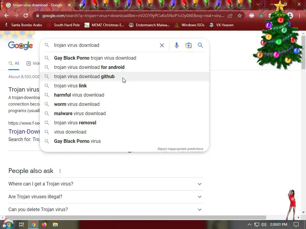Screen dimensions: 306x229
Task: Search by image with the camera icon
Action: [x=188, y=45]
